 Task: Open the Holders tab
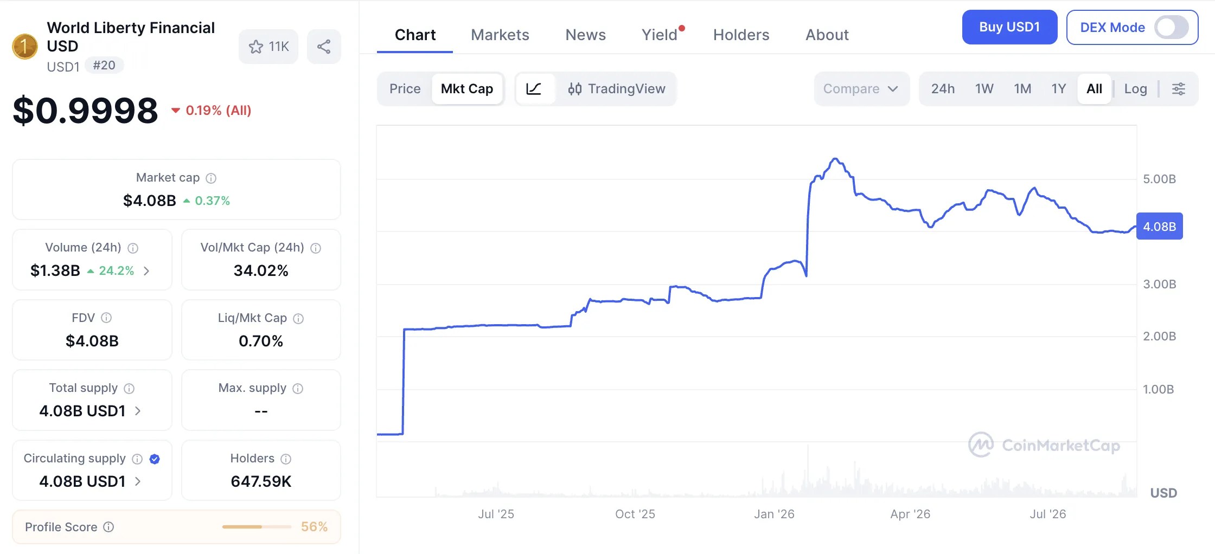point(741,35)
